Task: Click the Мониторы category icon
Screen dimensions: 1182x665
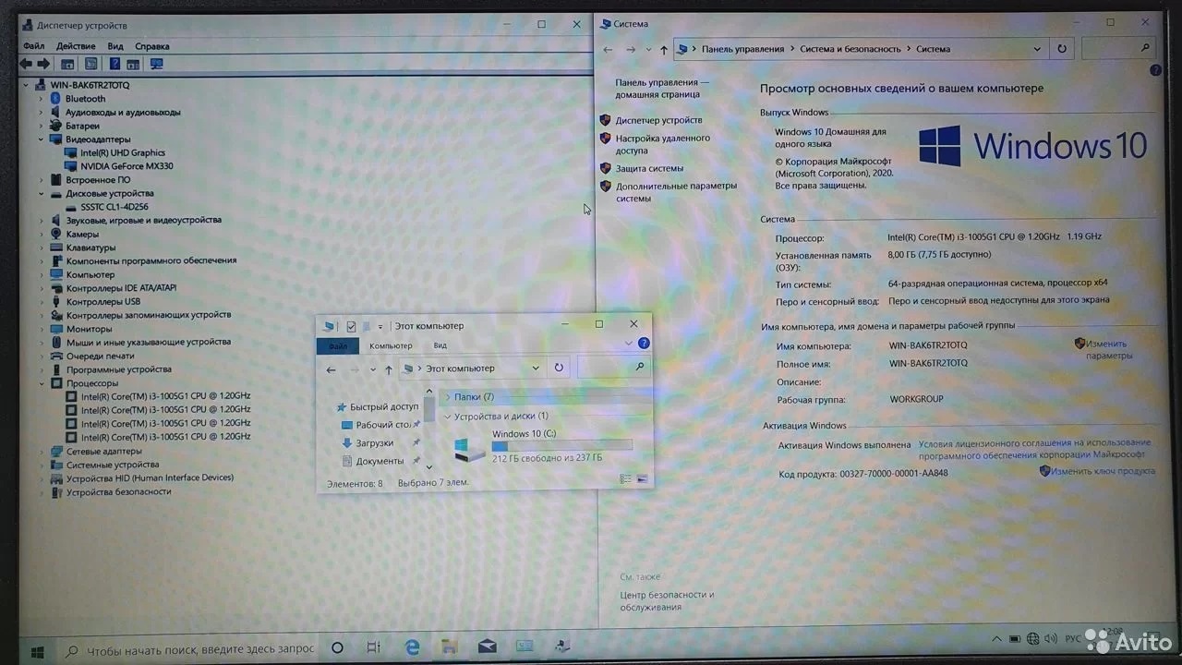Action: pyautogui.click(x=55, y=329)
